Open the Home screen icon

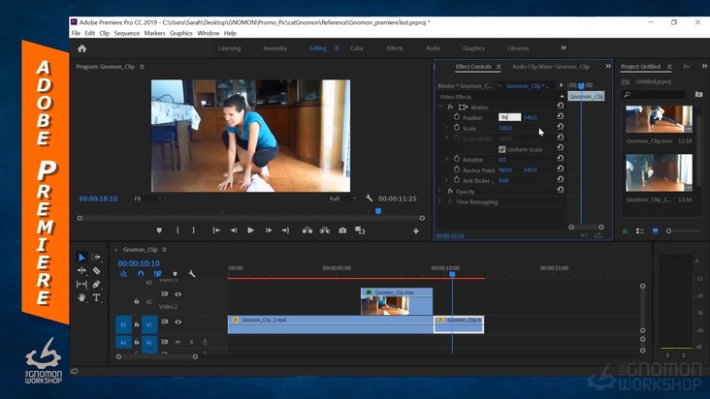pyautogui.click(x=81, y=47)
